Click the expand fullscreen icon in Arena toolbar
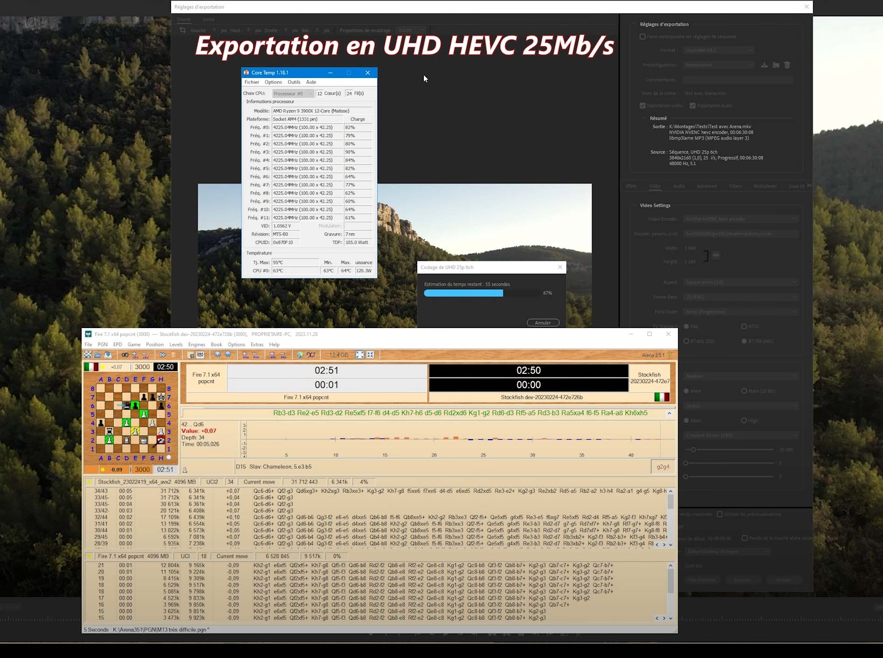Screen dimensions: 883x658 (360, 355)
